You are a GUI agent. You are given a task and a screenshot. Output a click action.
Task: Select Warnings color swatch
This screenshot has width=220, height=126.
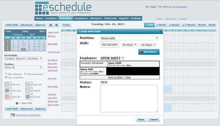click(x=7, y=91)
